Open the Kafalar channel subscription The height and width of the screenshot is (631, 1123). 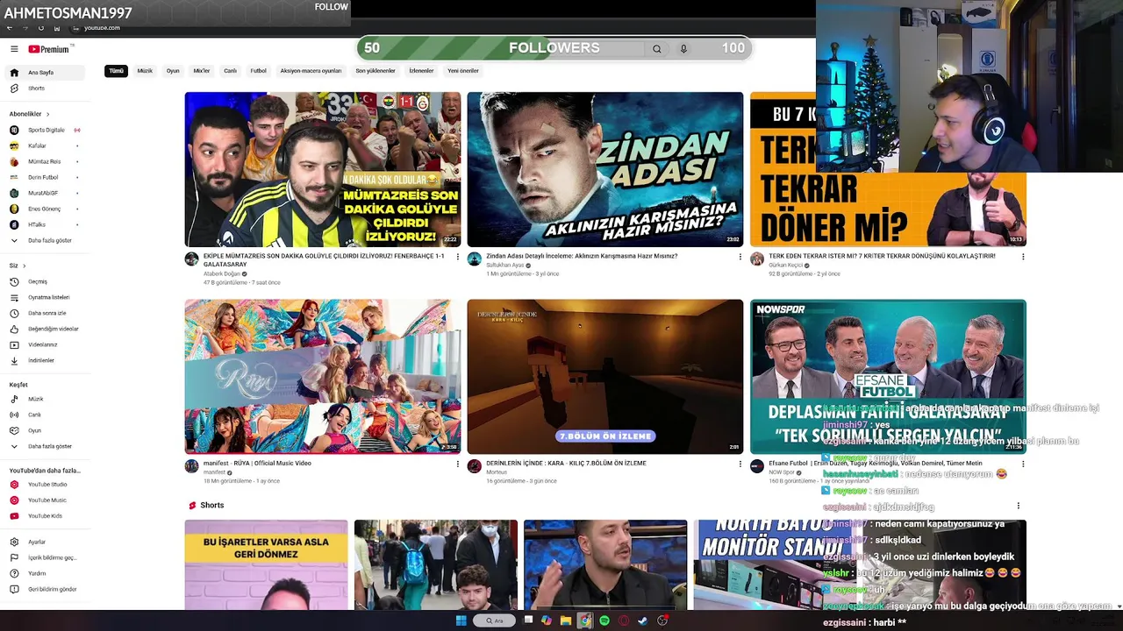[x=44, y=145]
